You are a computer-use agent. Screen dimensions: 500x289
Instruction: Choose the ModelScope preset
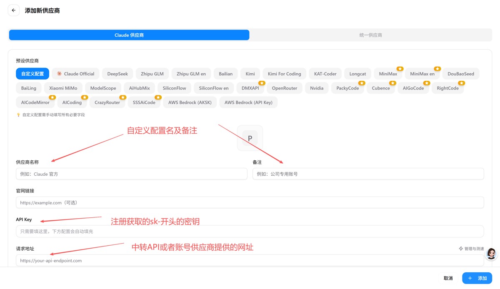[x=103, y=88]
